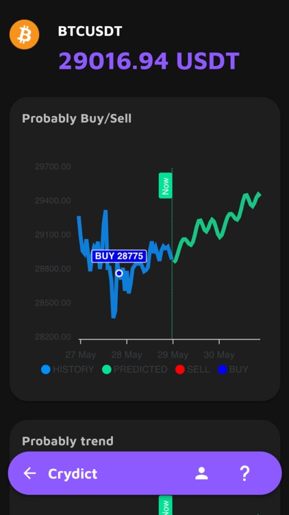Tap the 29016.94 USDT price text
Image resolution: width=289 pixels, height=515 pixels.
[x=149, y=60]
